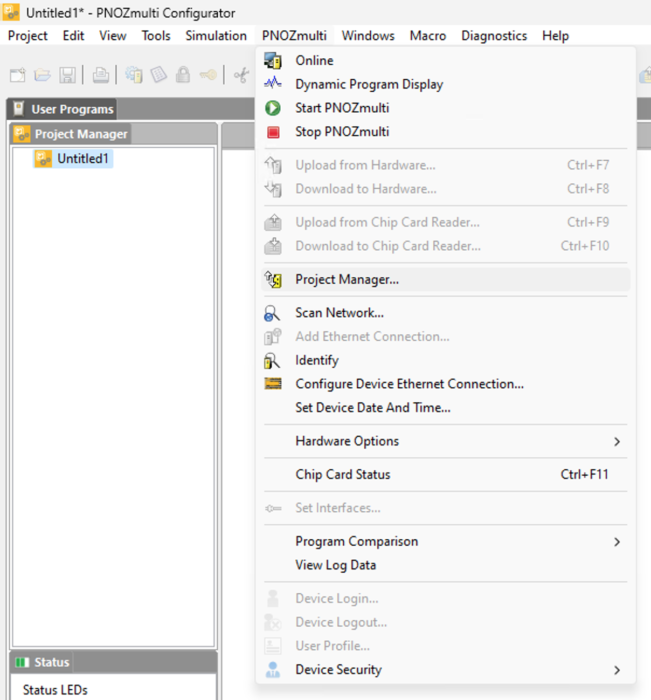The image size is (651, 700).
Task: Click the User Programs panel icon
Action: [x=18, y=108]
